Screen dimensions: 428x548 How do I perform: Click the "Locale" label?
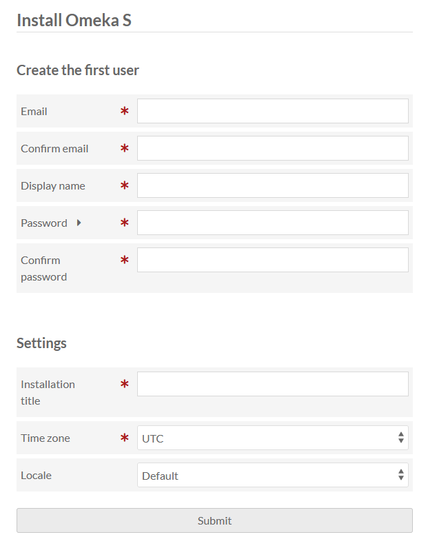pyautogui.click(x=36, y=476)
